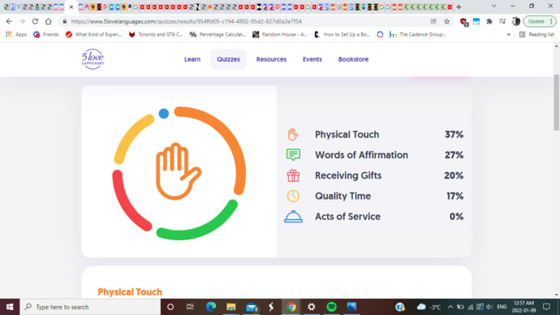The width and height of the screenshot is (560, 315).
Task: Open the Events nav item
Action: point(312,59)
